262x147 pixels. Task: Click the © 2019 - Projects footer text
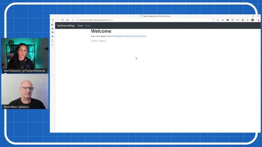pos(98,41)
